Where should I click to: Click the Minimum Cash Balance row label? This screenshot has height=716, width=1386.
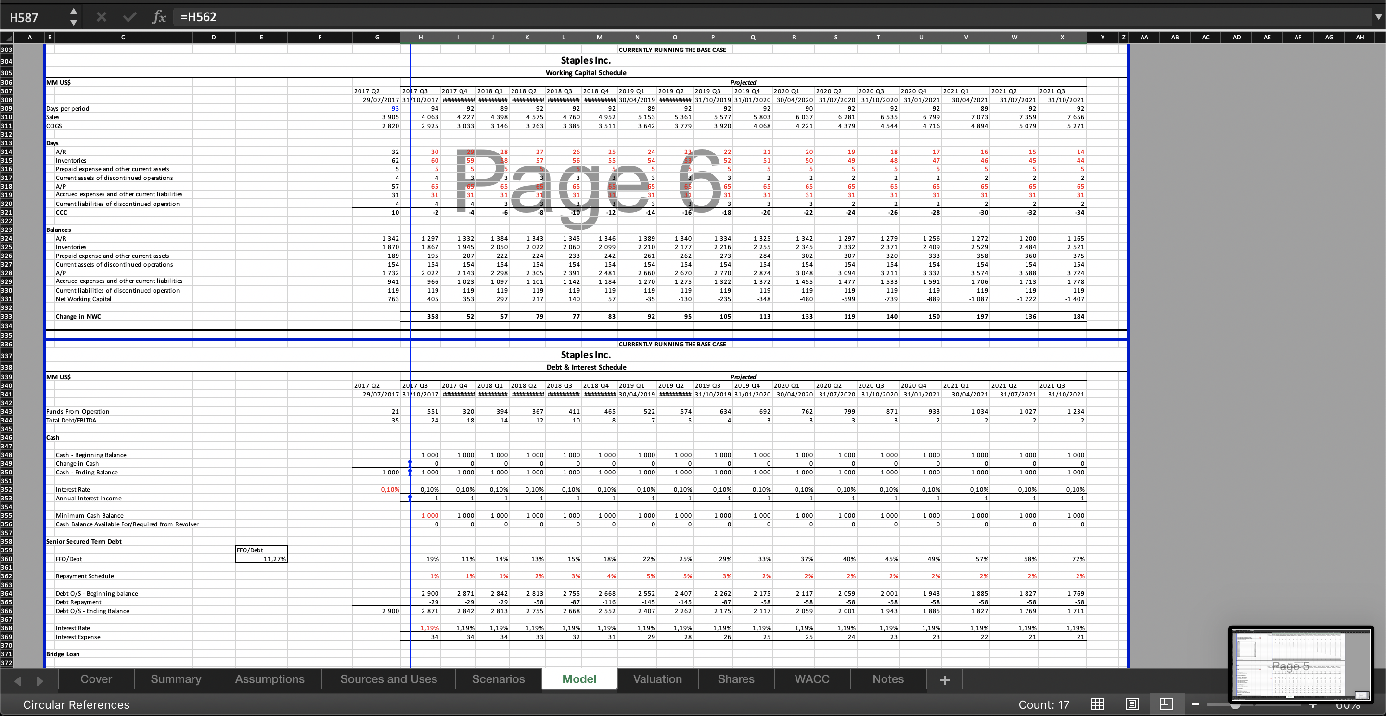tap(90, 515)
